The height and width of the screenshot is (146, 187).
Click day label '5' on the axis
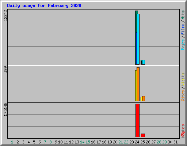(34, 142)
